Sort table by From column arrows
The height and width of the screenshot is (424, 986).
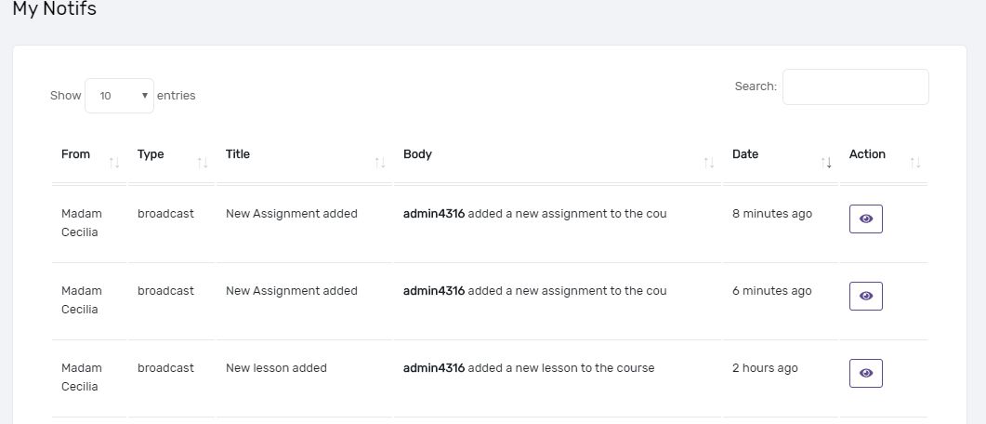coord(114,163)
